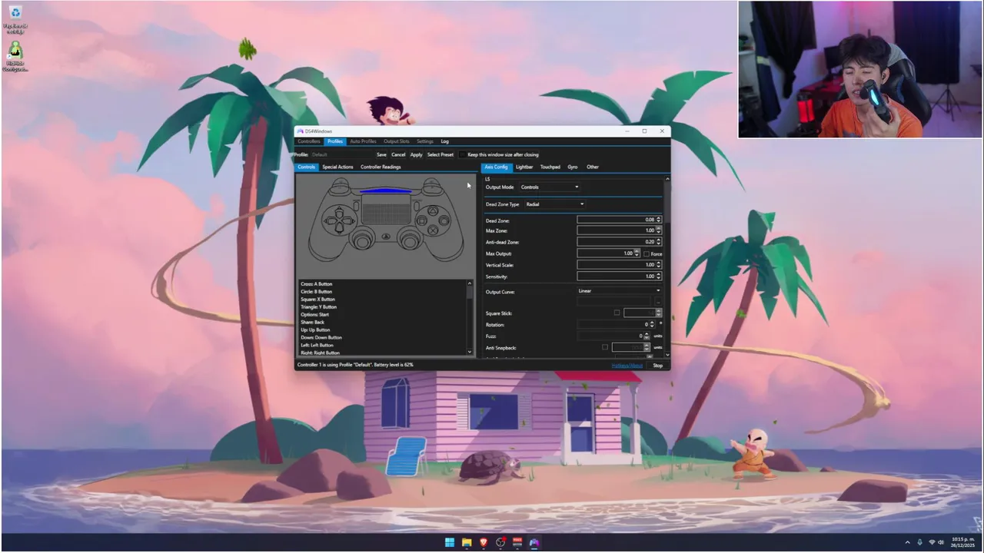
Task: Open the Hotkeys/About link
Action: tap(627, 365)
